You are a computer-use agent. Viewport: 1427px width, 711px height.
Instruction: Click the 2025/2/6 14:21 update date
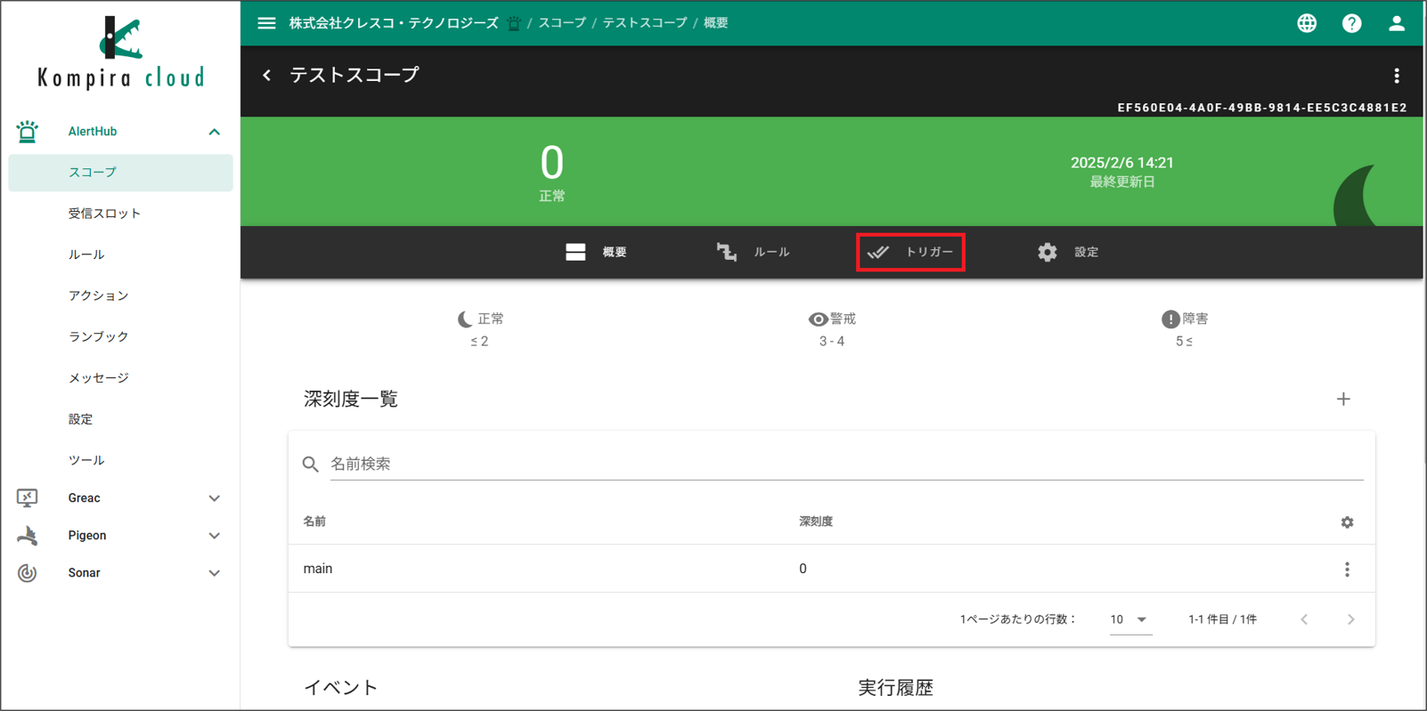[1122, 163]
